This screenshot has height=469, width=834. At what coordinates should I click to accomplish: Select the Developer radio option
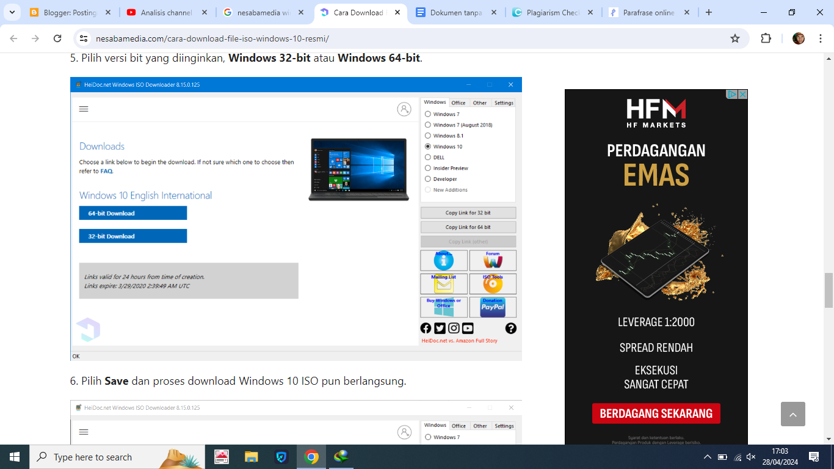(428, 179)
